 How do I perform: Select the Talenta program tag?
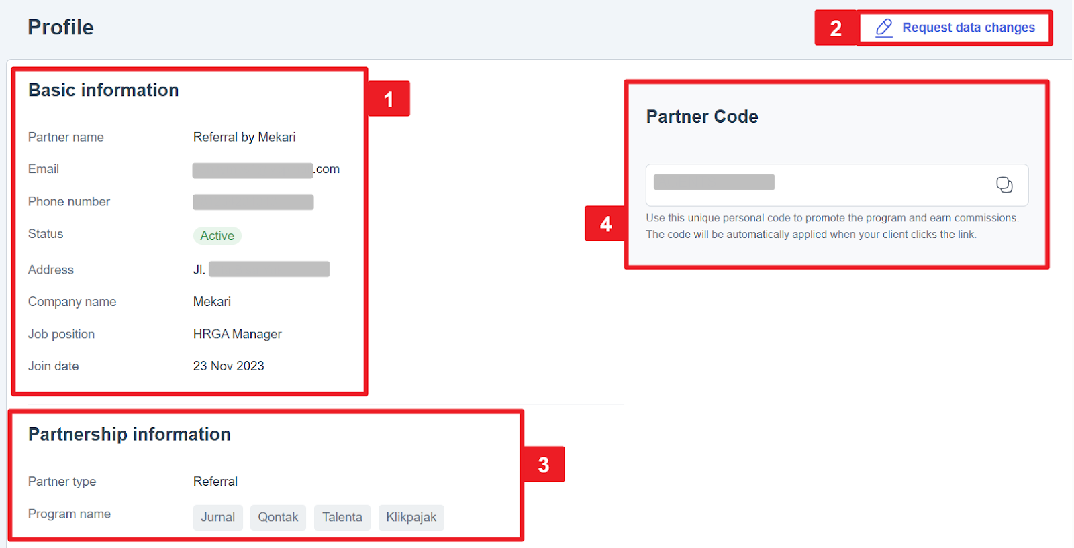click(342, 517)
